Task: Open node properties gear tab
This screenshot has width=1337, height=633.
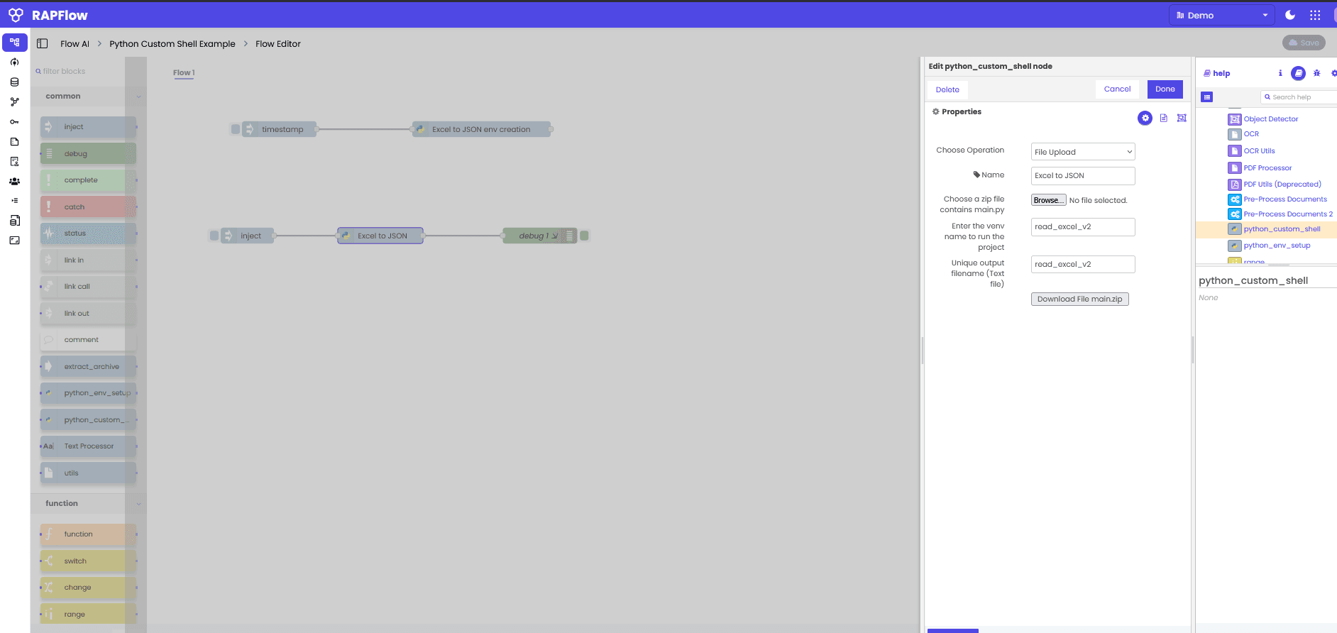Action: tap(1145, 119)
